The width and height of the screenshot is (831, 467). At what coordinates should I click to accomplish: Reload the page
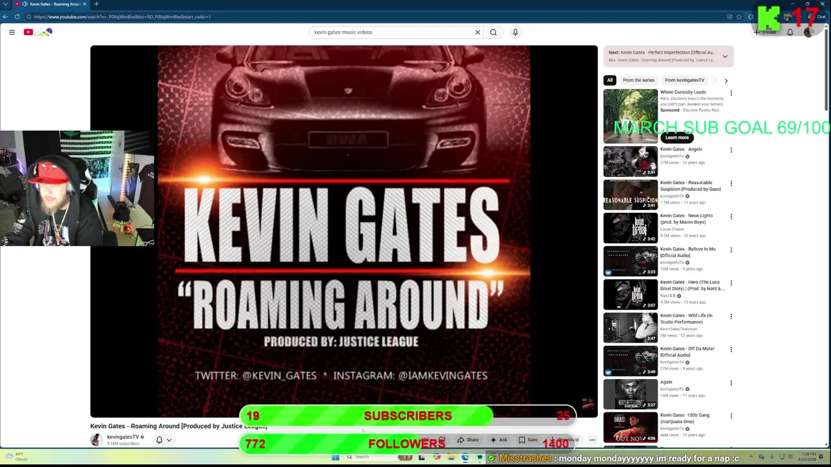16,17
